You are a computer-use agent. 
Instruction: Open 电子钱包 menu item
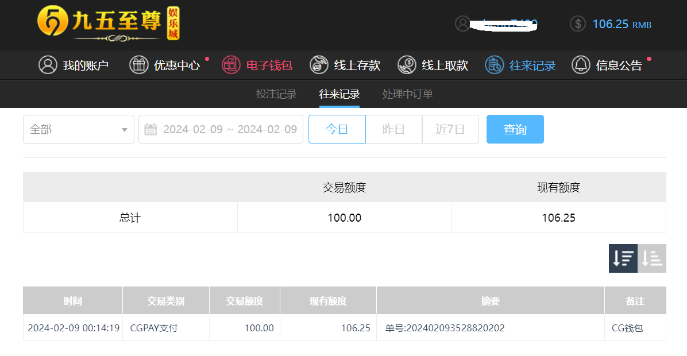[x=269, y=65]
